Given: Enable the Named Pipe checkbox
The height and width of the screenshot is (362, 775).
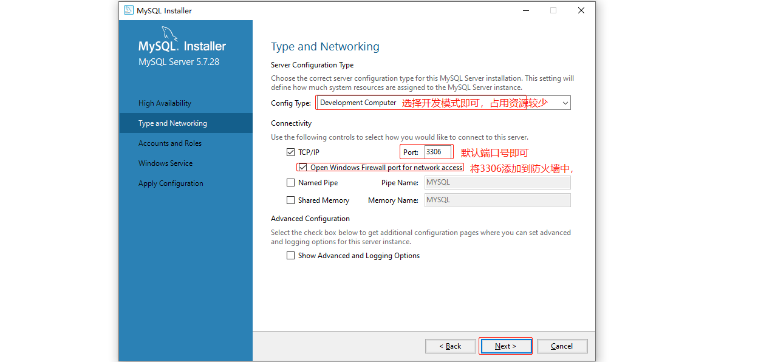Looking at the screenshot, I should 290,183.
